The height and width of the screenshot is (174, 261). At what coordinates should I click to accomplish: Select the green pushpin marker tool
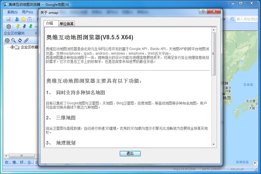tap(31, 26)
